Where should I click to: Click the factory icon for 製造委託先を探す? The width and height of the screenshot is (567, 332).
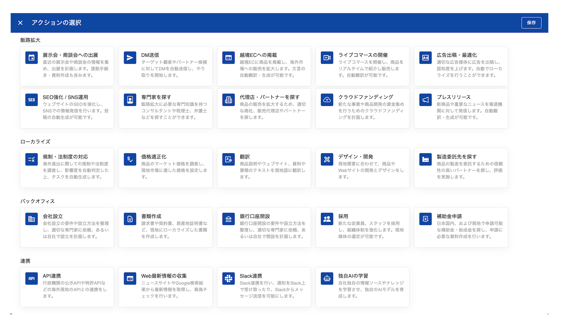point(425,159)
